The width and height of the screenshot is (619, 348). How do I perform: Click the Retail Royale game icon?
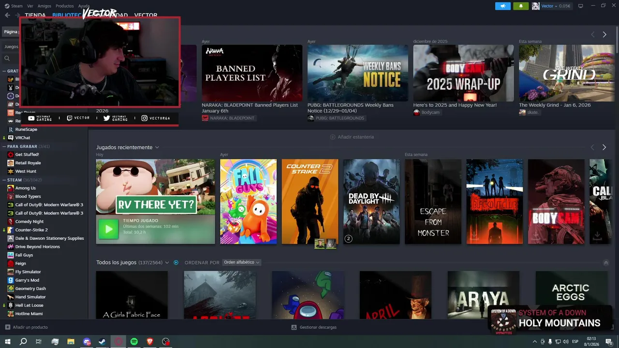[11, 163]
